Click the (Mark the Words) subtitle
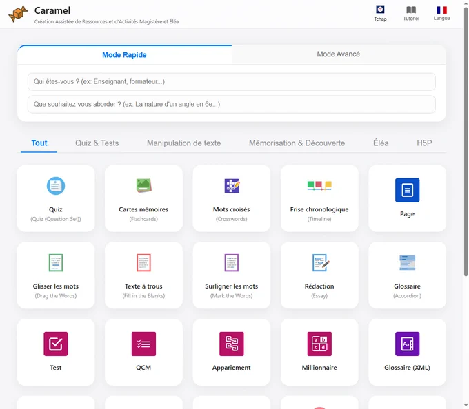The image size is (469, 409). pyautogui.click(x=232, y=296)
